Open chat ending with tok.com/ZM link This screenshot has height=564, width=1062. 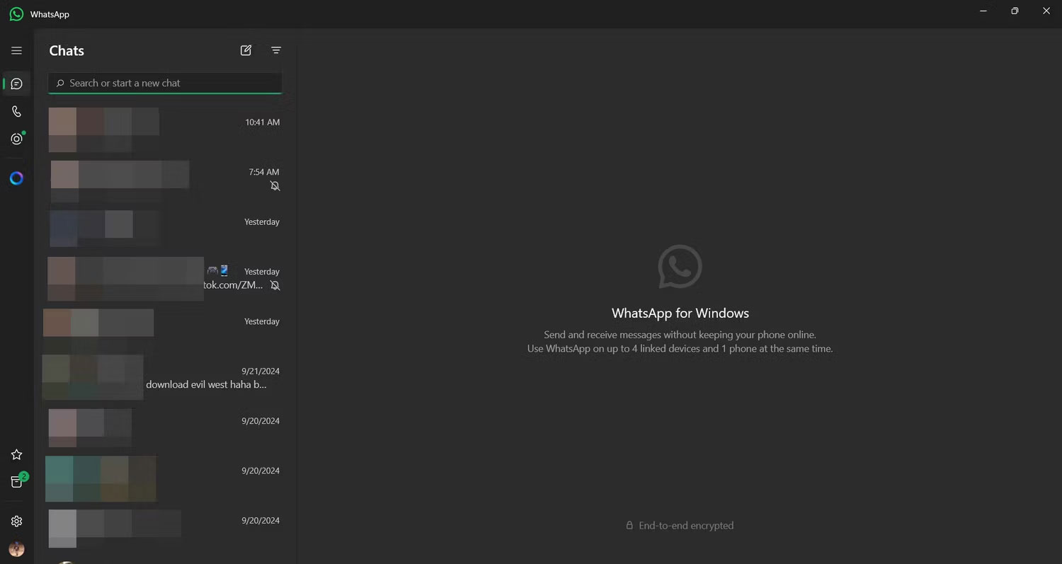(165, 279)
